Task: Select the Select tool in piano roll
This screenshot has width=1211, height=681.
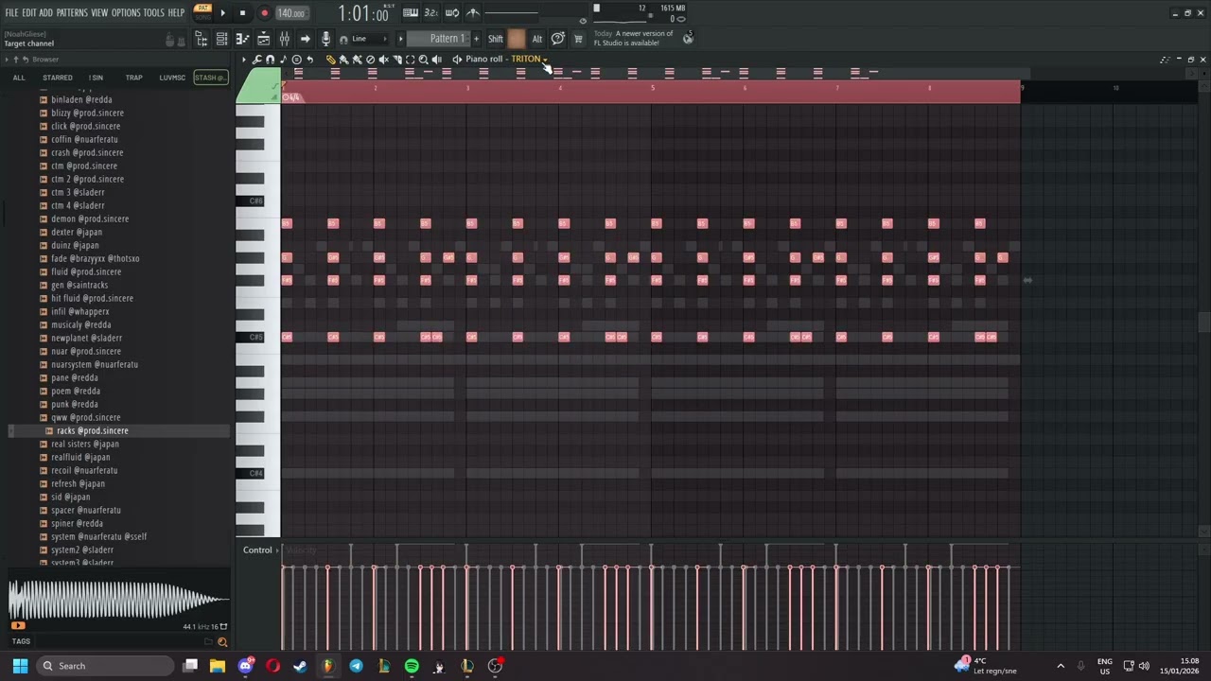Action: click(x=410, y=60)
